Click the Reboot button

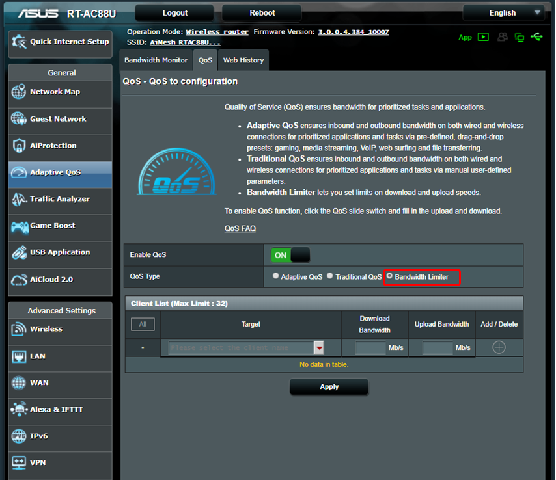tap(262, 13)
